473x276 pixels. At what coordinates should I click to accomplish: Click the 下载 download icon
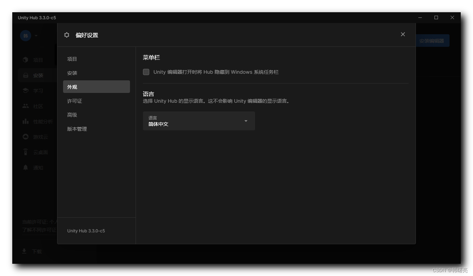point(24,251)
